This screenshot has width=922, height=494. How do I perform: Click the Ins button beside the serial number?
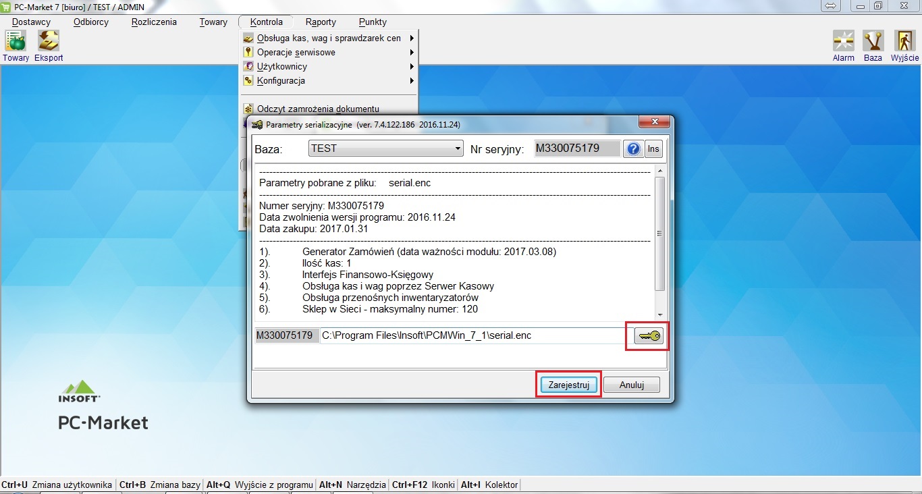coord(653,149)
